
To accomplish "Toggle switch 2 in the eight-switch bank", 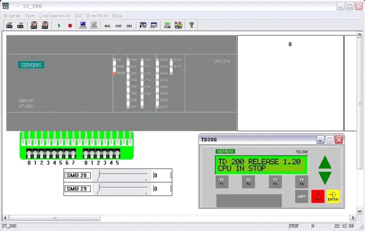I will tap(41, 153).
